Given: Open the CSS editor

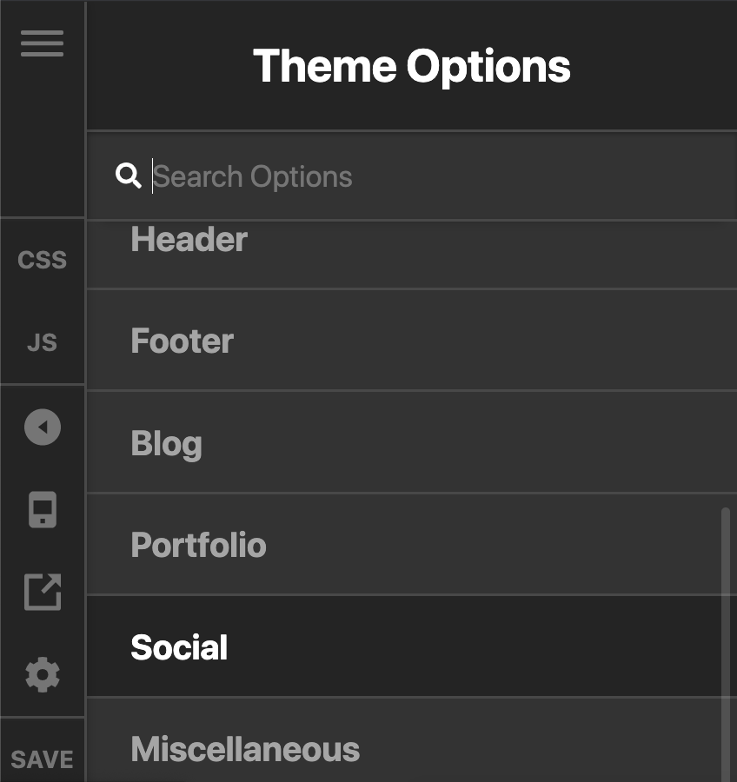Looking at the screenshot, I should [x=42, y=260].
